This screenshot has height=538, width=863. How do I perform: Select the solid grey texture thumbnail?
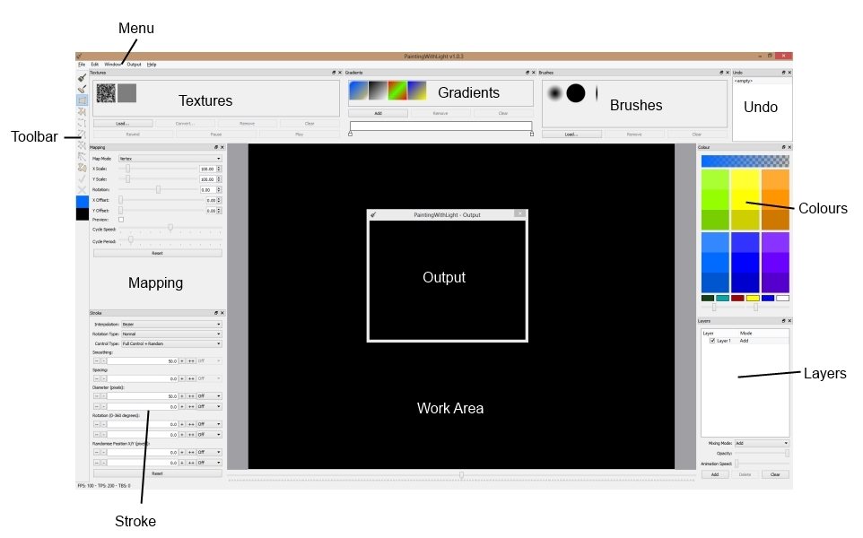pos(126,93)
